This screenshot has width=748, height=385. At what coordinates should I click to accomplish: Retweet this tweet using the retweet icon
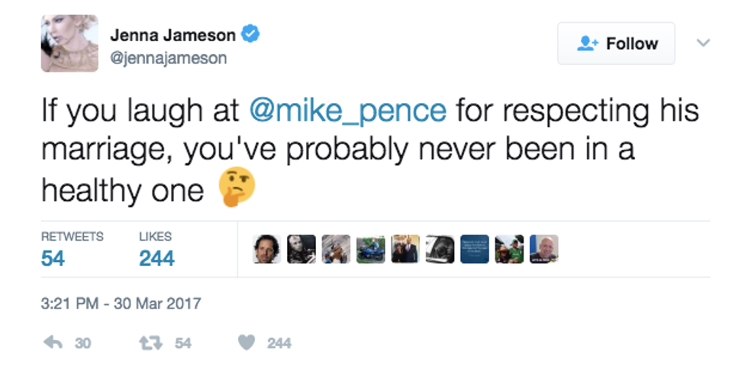click(150, 344)
